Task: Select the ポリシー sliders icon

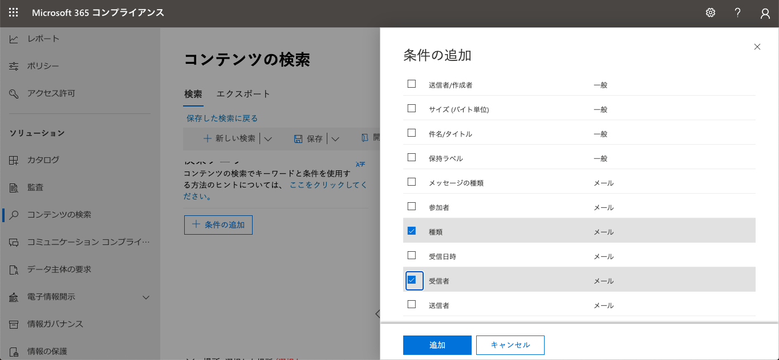Action: coord(14,66)
